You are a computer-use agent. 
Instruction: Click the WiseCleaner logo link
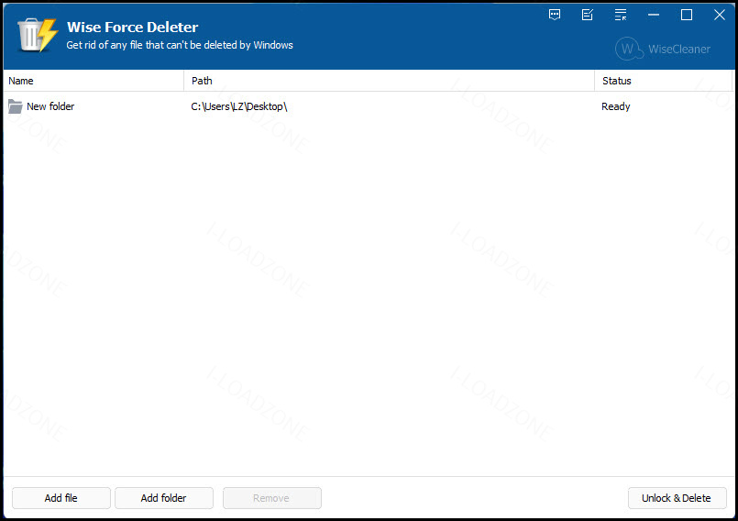(663, 49)
